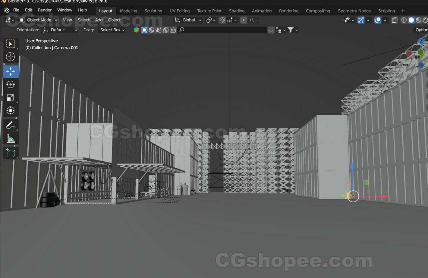Open the Object Mode dropdown
This screenshot has width=428, height=278.
38,20
